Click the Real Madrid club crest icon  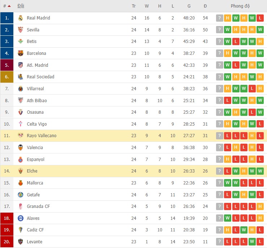click(21, 18)
